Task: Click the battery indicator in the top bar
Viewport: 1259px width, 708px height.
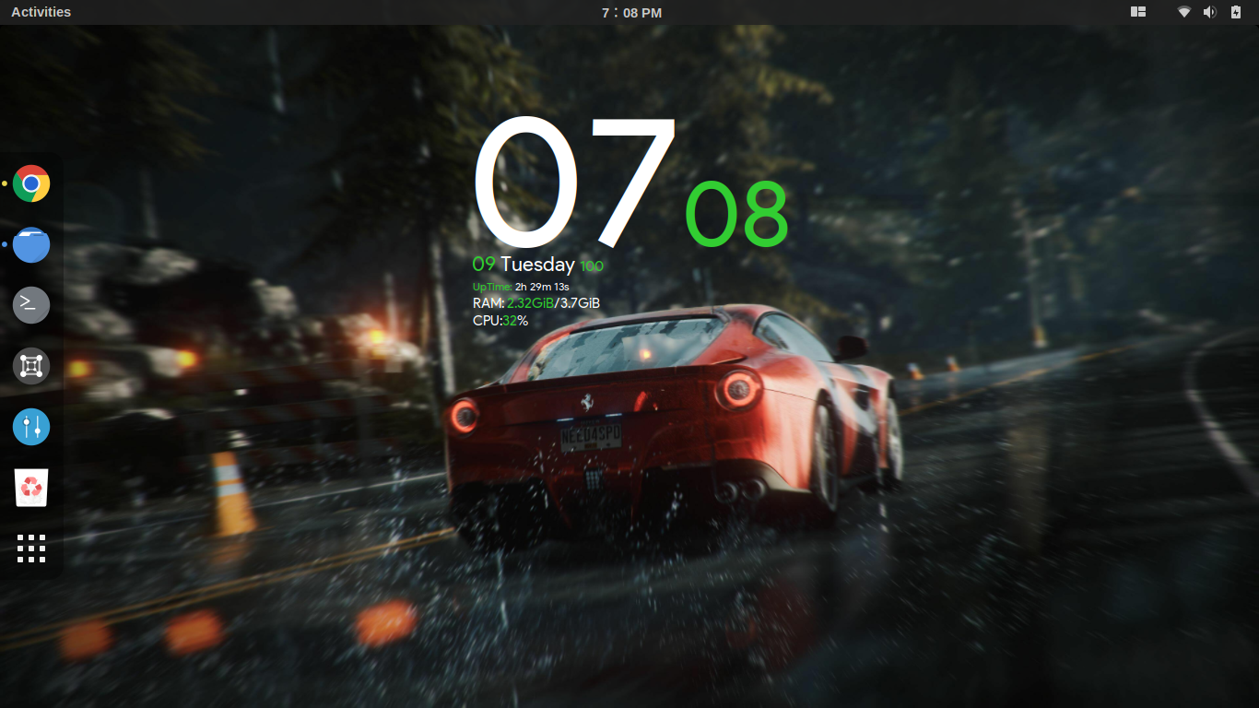Action: (x=1236, y=12)
